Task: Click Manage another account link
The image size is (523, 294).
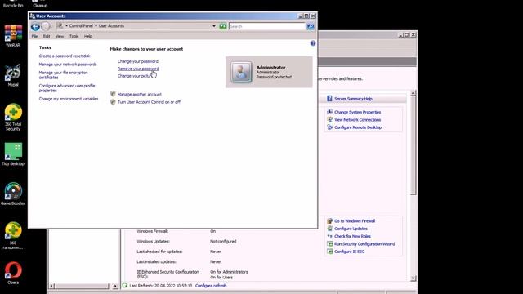Action: pos(140,95)
